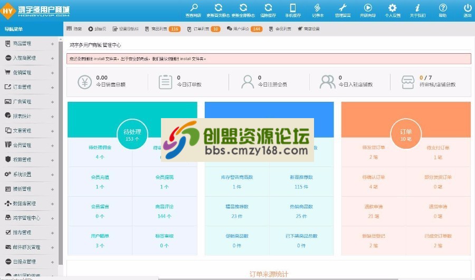
Task: Open 手机缓存 phone icon
Action: (x=293, y=7)
